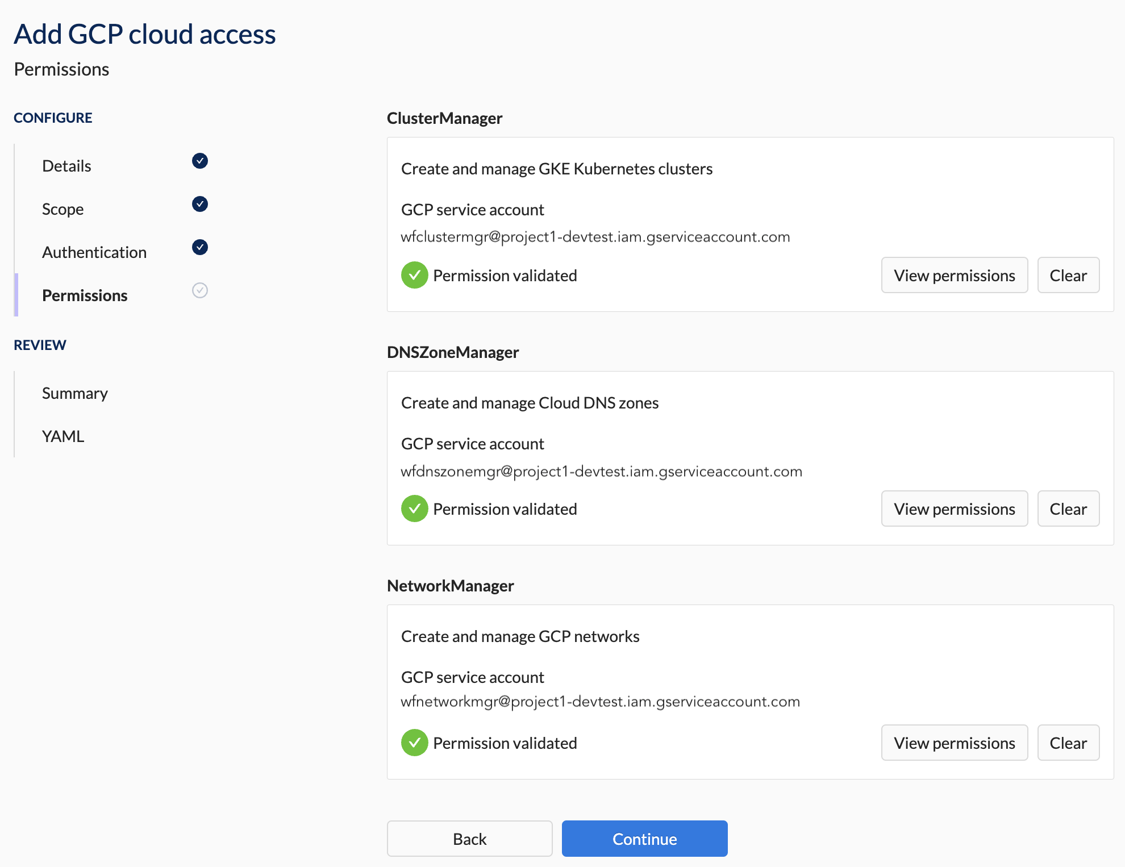Screen dimensions: 1125x867
Task: Clear the DNSZoneManager service account
Action: coord(1068,509)
